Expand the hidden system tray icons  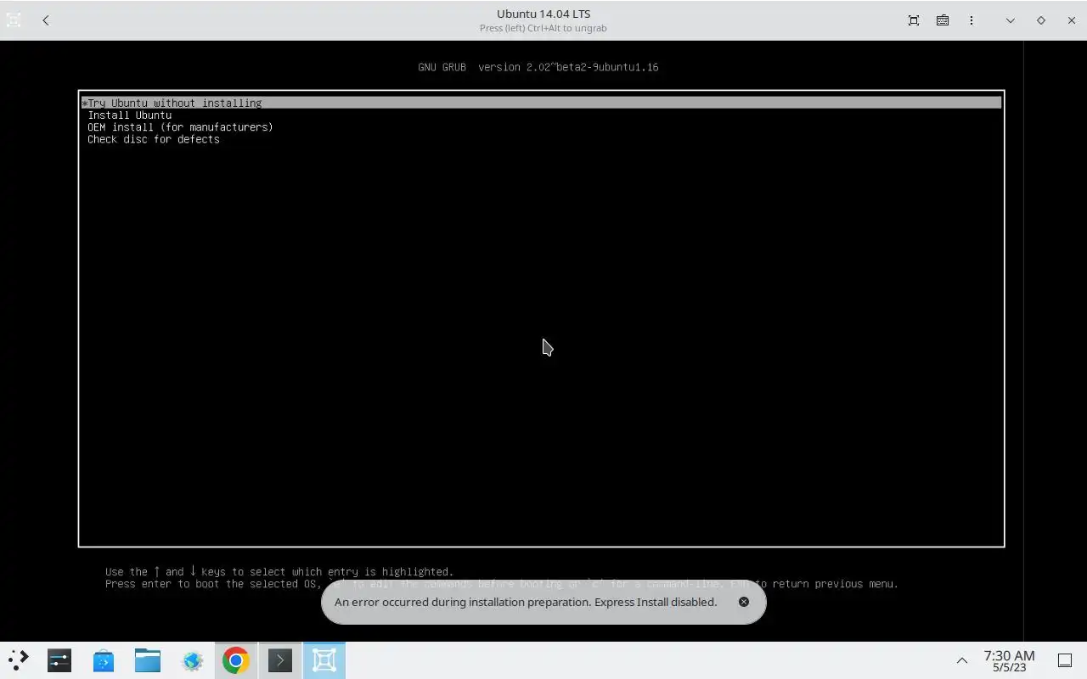coord(962,660)
